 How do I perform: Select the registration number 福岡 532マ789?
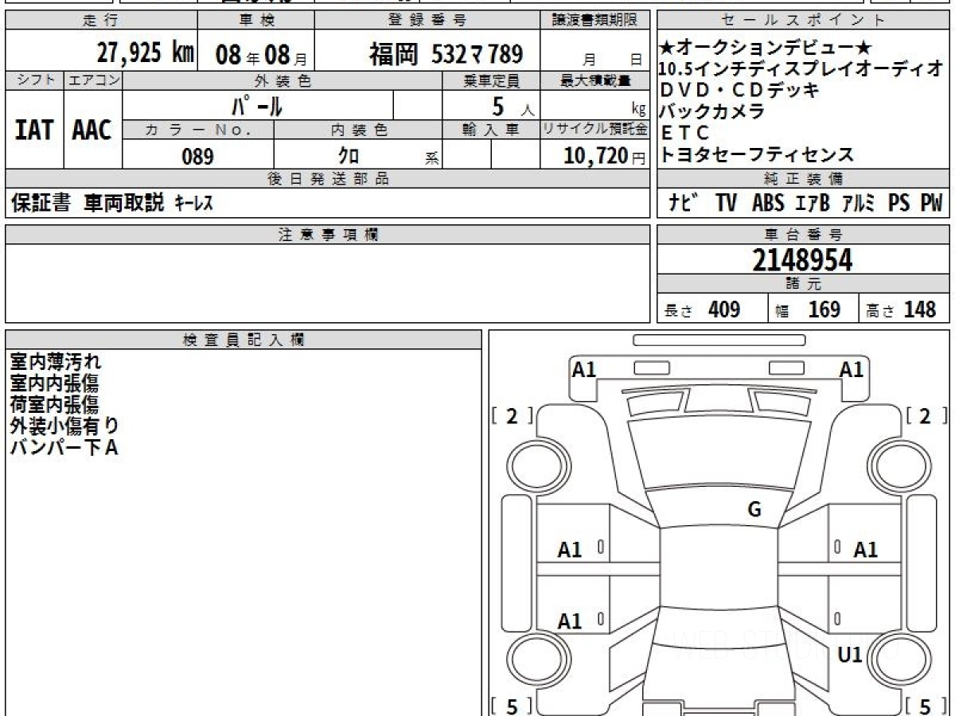446,54
